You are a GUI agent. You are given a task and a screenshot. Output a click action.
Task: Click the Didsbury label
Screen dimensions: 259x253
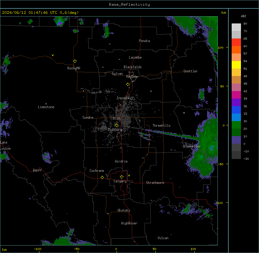pyautogui.click(x=115, y=130)
